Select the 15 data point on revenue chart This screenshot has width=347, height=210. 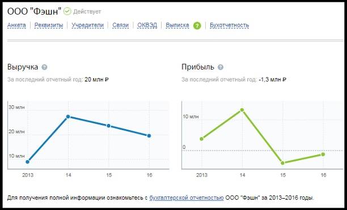[108, 126]
